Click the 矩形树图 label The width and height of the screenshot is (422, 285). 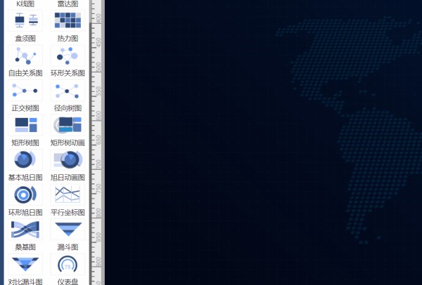(x=25, y=143)
